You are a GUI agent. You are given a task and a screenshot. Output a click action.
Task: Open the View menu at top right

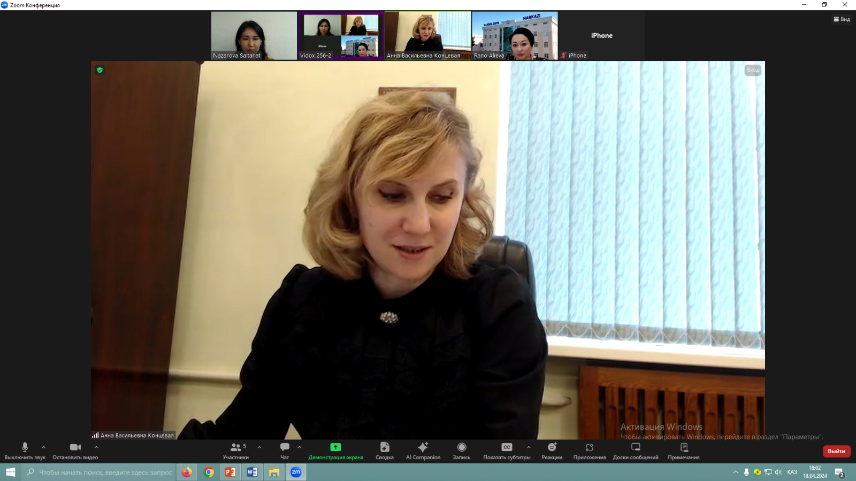(842, 19)
